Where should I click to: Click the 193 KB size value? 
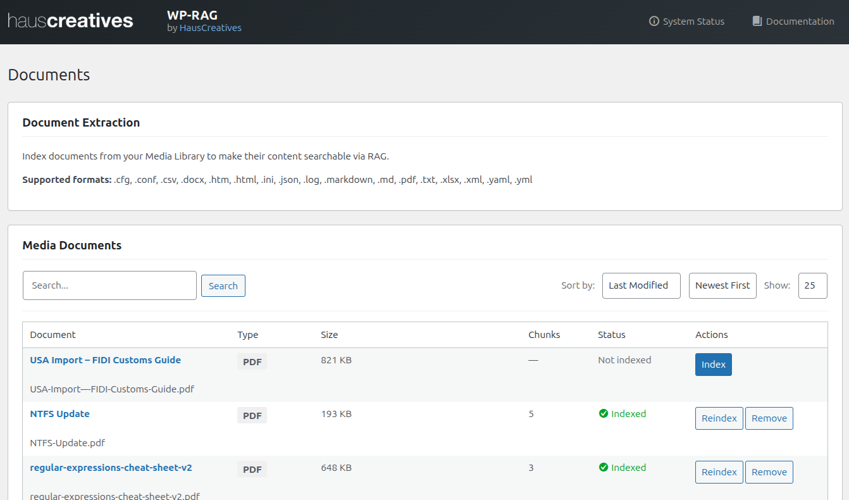337,414
